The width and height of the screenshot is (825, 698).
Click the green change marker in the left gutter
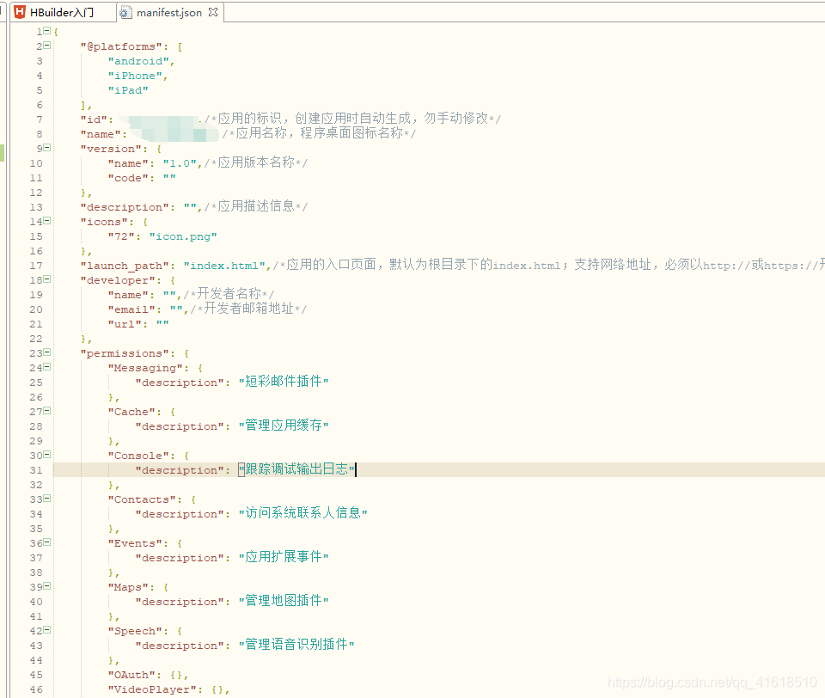[3, 155]
